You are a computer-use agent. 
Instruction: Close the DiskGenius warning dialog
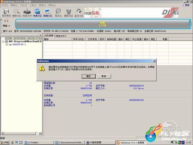point(154,61)
